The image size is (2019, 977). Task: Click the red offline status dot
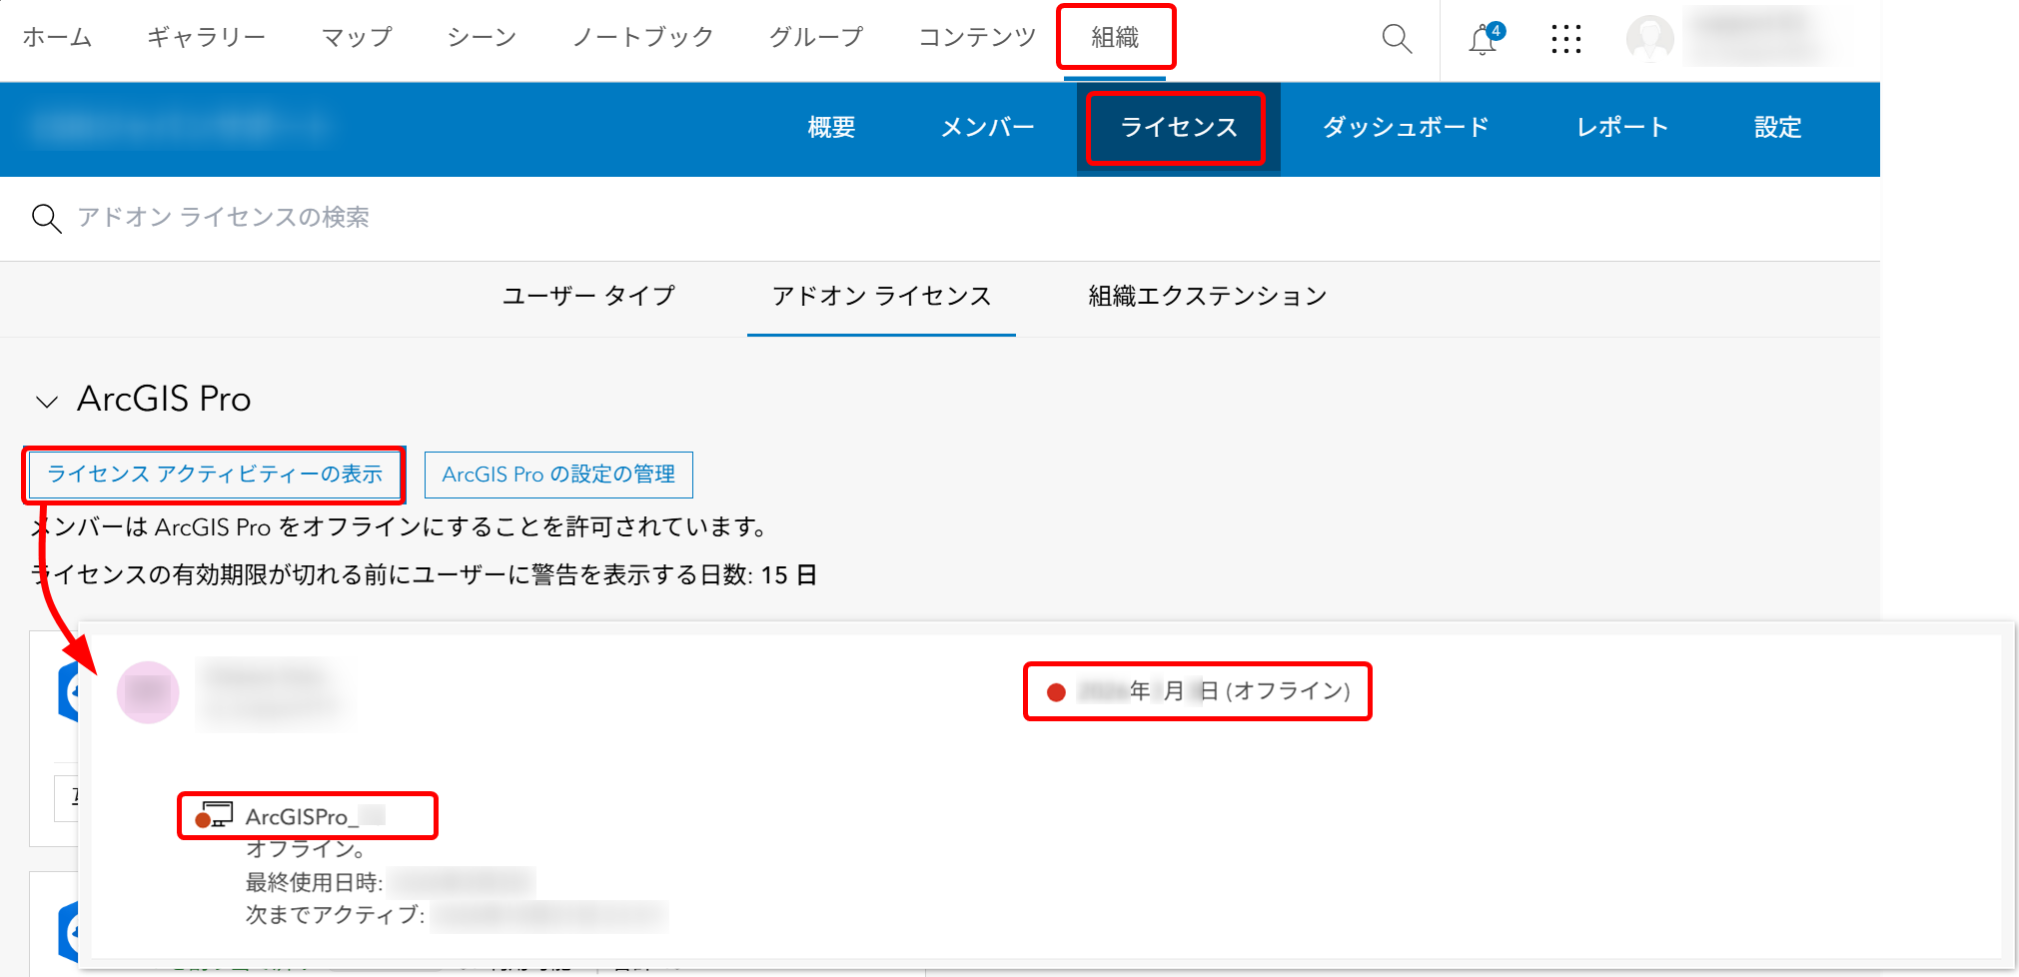coord(1056,692)
